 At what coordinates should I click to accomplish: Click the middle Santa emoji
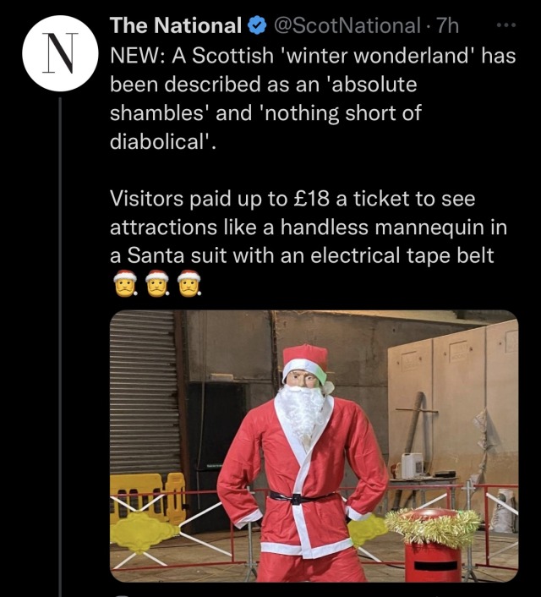(x=157, y=283)
